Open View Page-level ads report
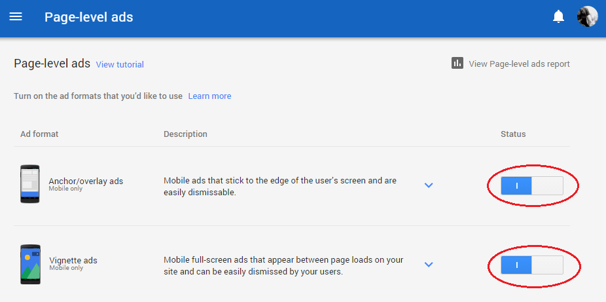The height and width of the screenshot is (302, 606). pos(519,64)
